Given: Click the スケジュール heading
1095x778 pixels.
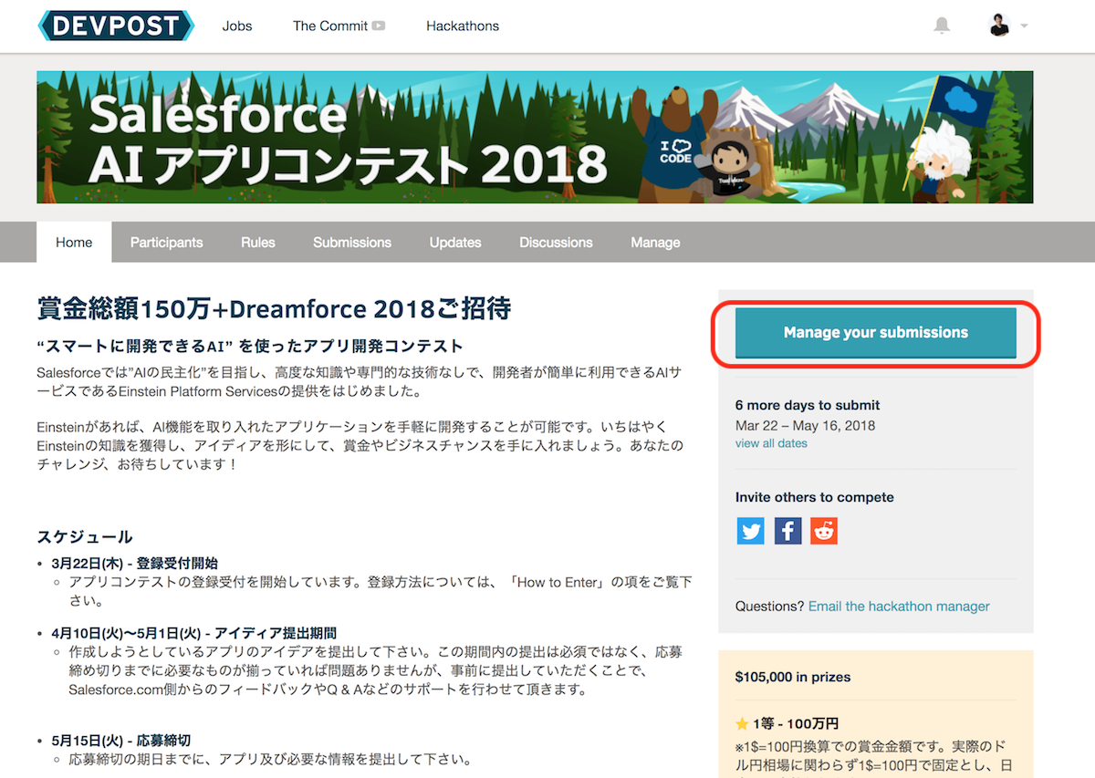Looking at the screenshot, I should pos(85,536).
